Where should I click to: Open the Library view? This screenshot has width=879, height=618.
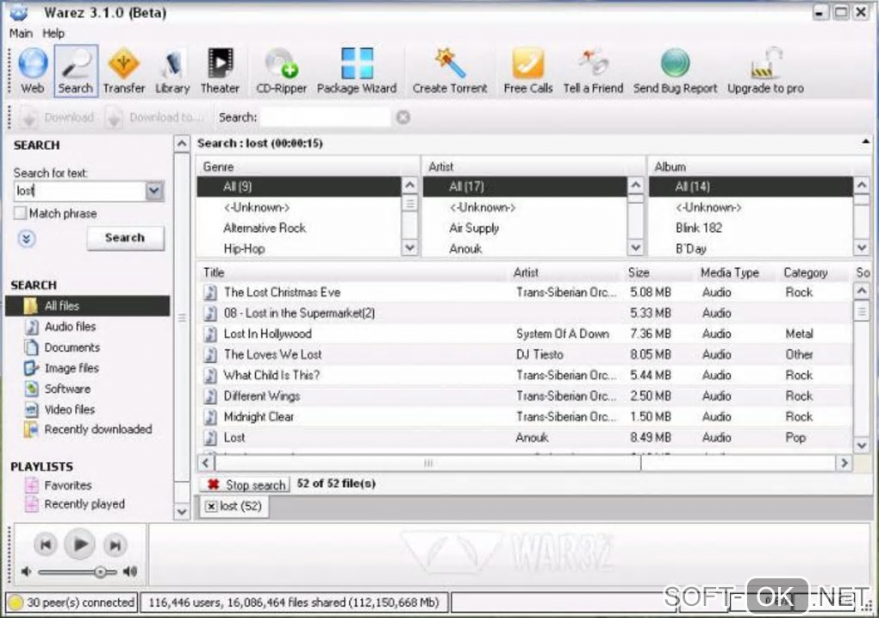(172, 71)
